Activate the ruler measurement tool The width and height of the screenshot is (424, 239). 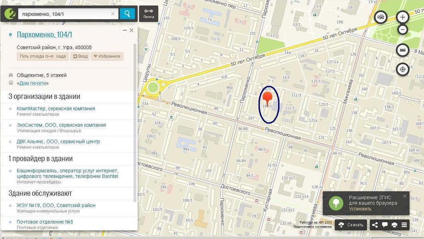pos(402,51)
